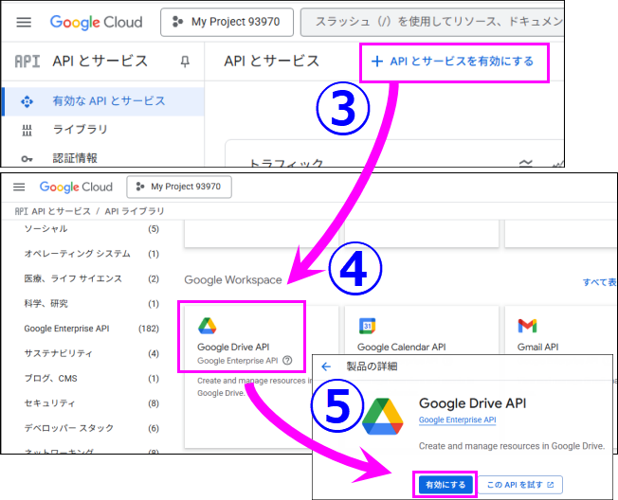
Task: Click the ライブラリ sidebar icon
Action: click(x=27, y=130)
